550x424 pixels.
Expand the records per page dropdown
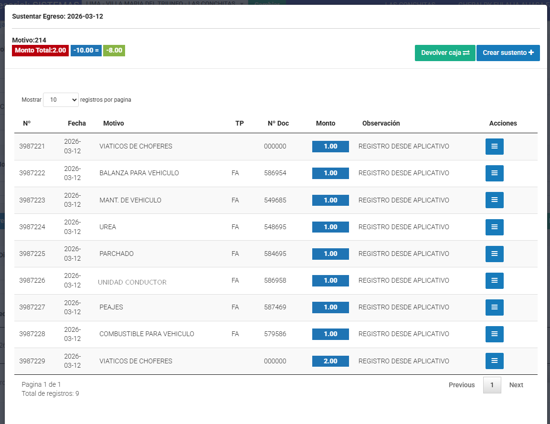61,100
